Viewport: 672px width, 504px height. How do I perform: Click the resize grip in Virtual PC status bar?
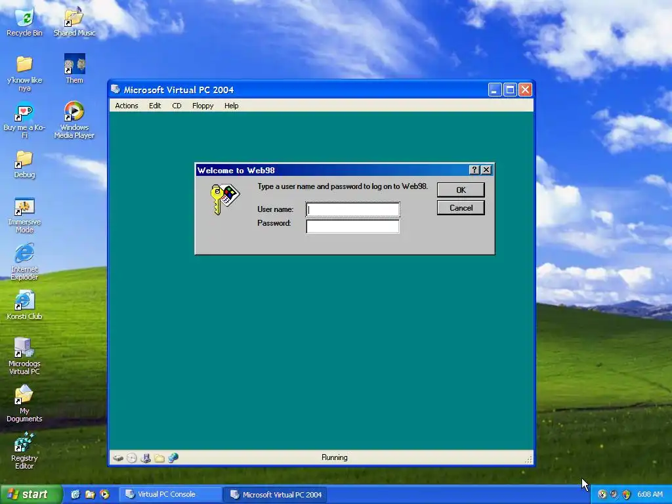click(528, 459)
